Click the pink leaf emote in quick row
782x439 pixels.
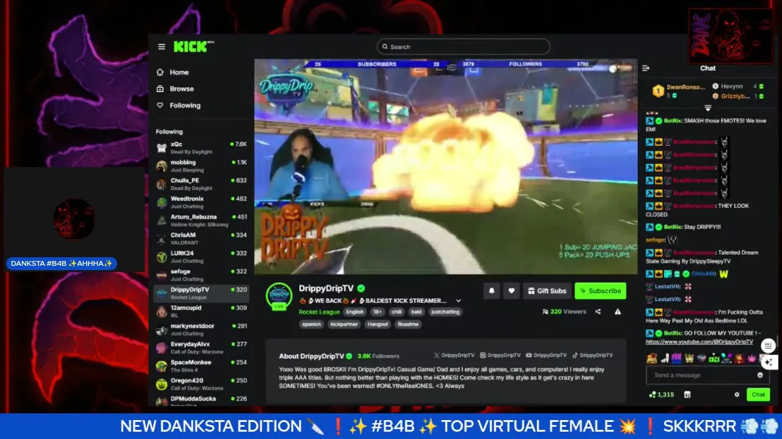[x=751, y=359]
